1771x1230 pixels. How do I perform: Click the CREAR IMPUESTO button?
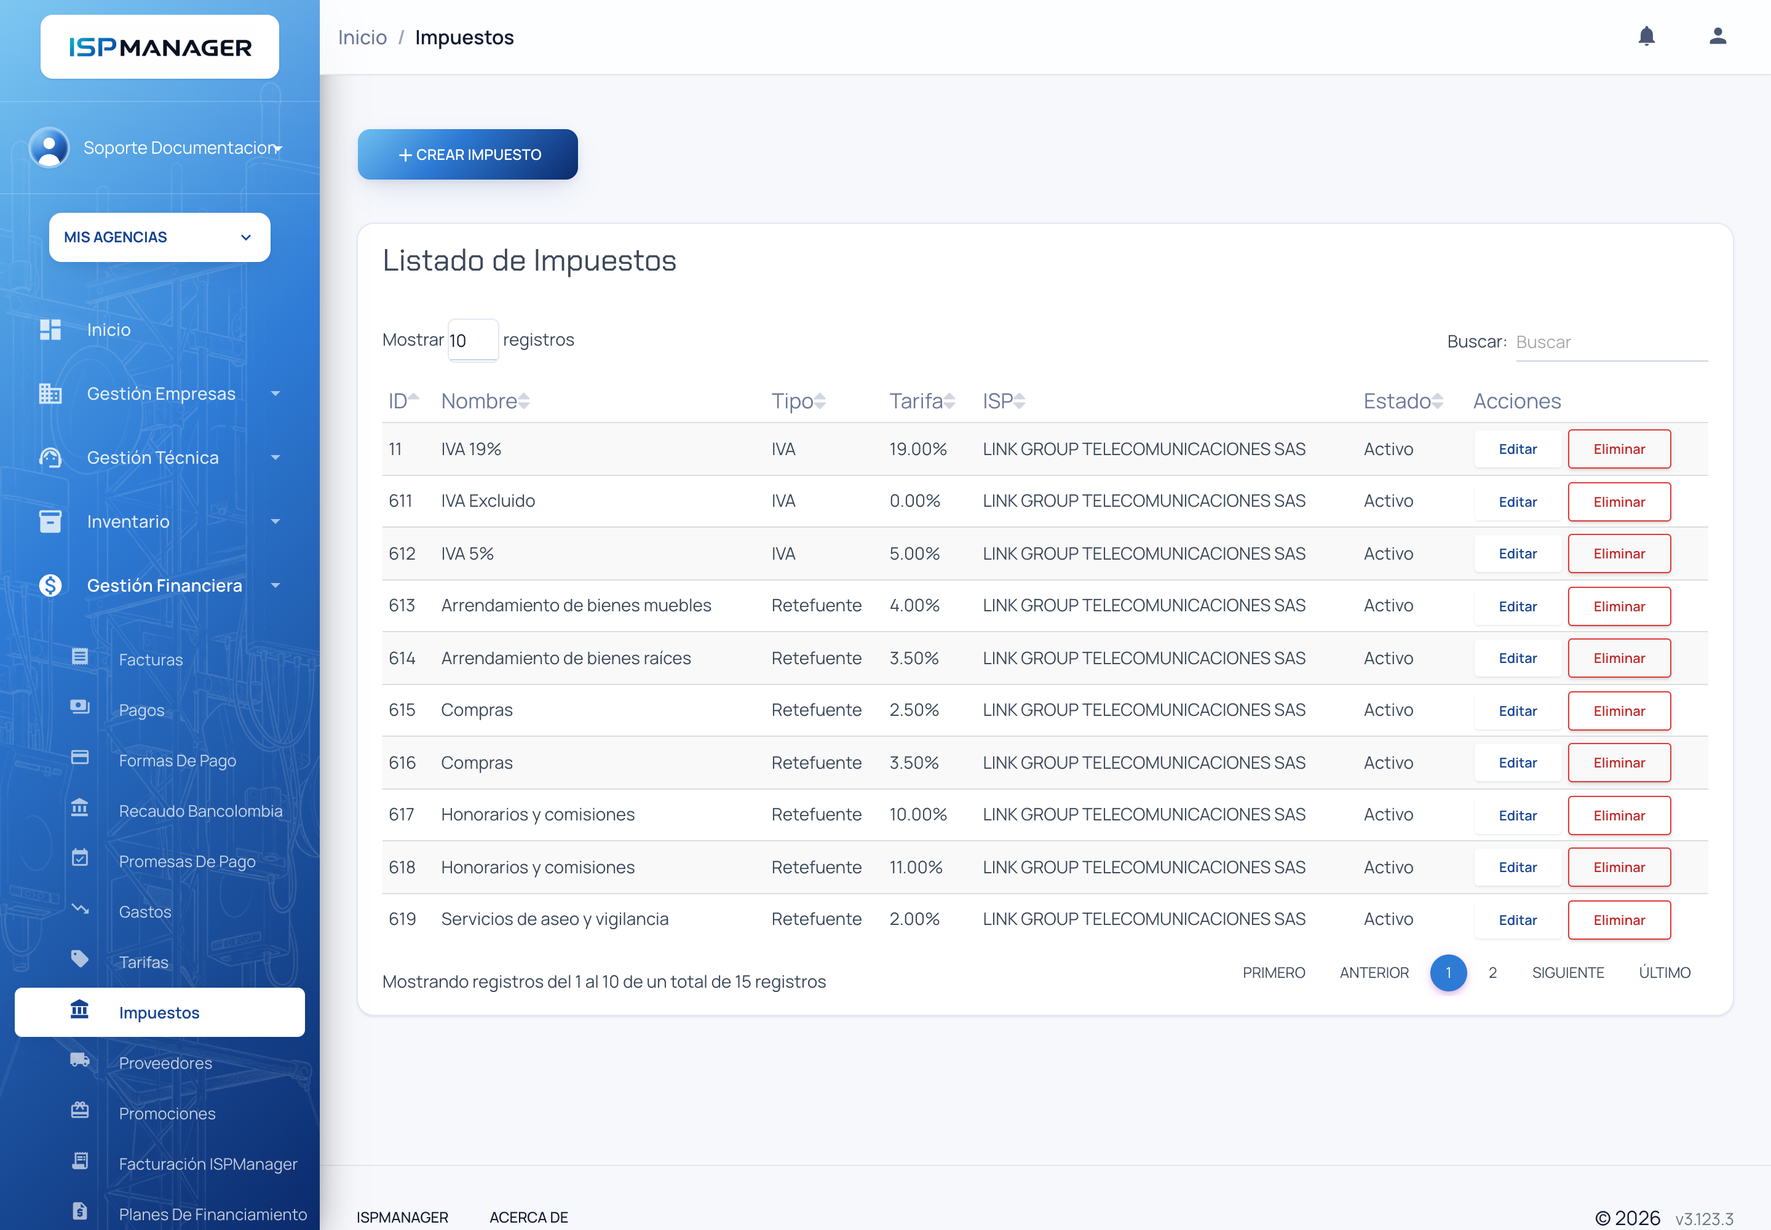(468, 155)
